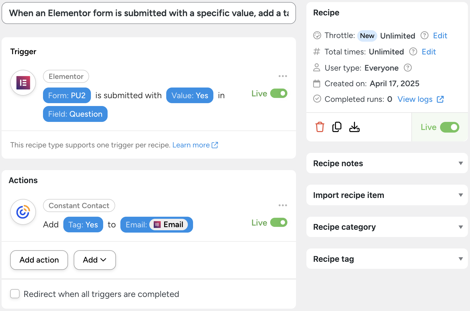The width and height of the screenshot is (470, 311).
Task: Click the Form: PU2 trigger token
Action: point(67,96)
